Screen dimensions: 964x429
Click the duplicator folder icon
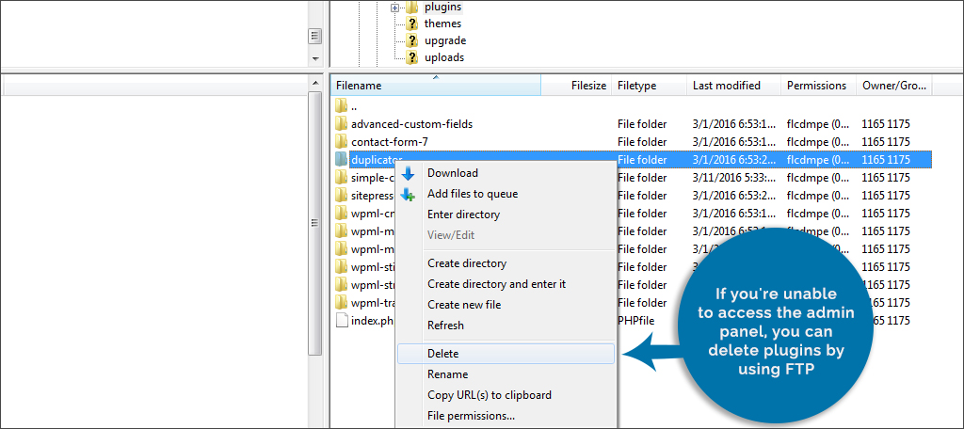[341, 160]
